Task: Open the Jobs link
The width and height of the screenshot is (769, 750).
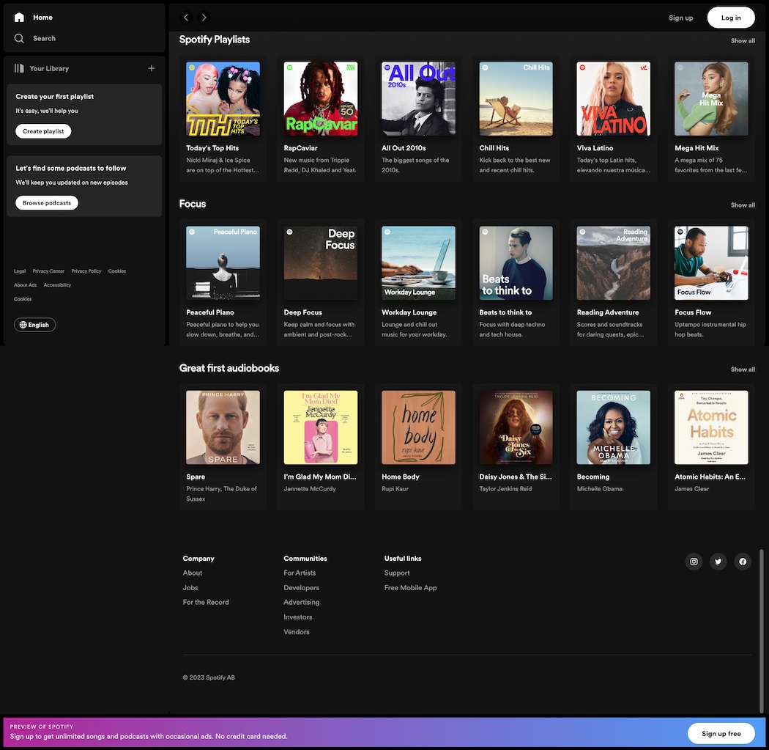Action: click(x=190, y=587)
